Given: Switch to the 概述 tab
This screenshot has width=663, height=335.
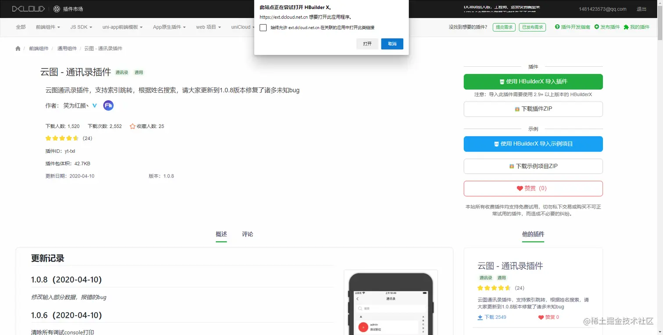Looking at the screenshot, I should pyautogui.click(x=221, y=234).
